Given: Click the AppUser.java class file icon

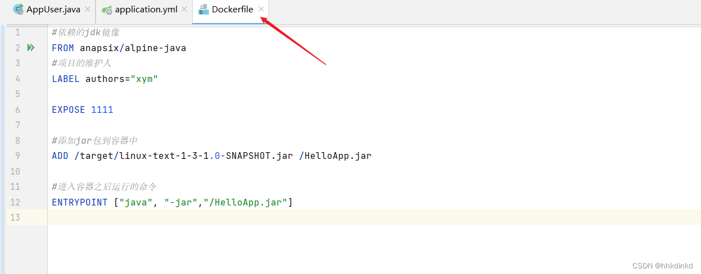Looking at the screenshot, I should click(19, 10).
